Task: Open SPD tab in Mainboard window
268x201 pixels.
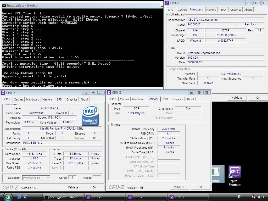Action: 223,10
